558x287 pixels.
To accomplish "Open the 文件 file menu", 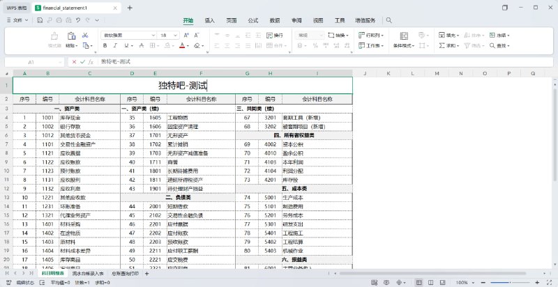I will coord(17,21).
